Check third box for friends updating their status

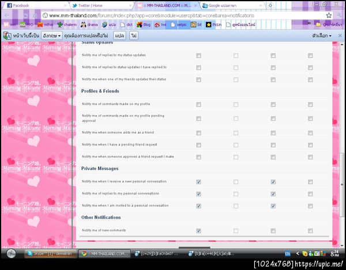(x=273, y=79)
